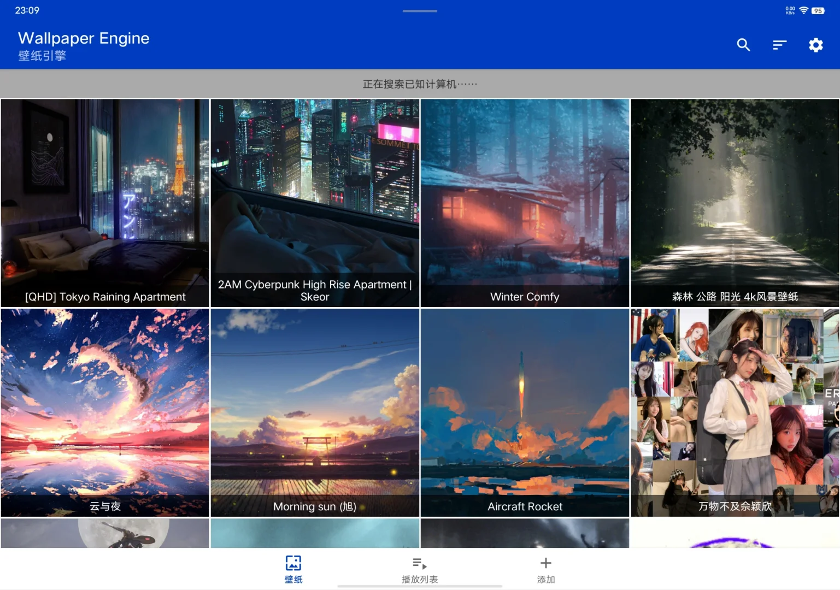The width and height of the screenshot is (840, 590).
Task: Switch to the 播放列表 playlist tab
Action: click(x=420, y=569)
